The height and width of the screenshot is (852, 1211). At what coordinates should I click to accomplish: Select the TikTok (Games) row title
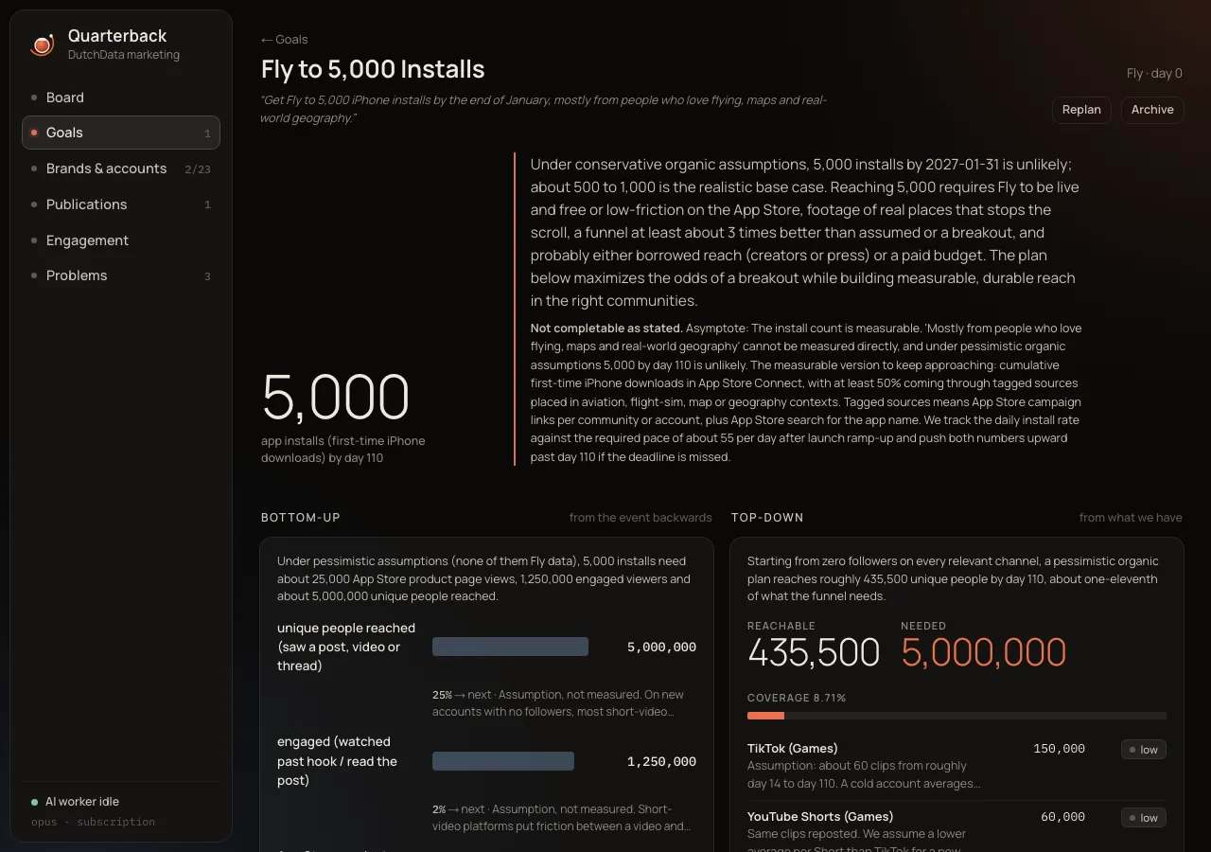pyautogui.click(x=793, y=749)
